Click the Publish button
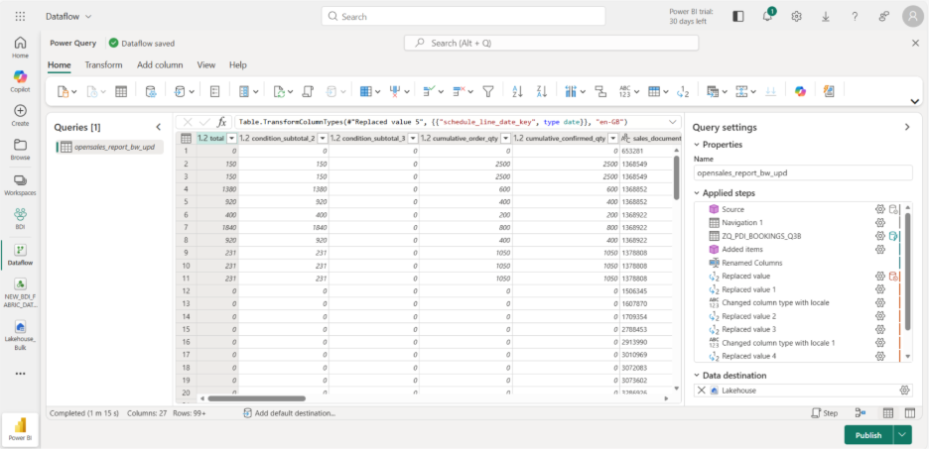The width and height of the screenshot is (929, 449). 867,434
